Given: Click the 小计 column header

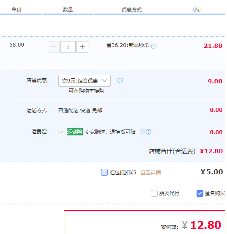Looking at the screenshot, I should point(197,10).
